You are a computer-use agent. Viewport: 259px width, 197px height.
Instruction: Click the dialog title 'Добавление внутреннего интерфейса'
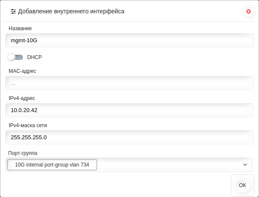tap(71, 11)
